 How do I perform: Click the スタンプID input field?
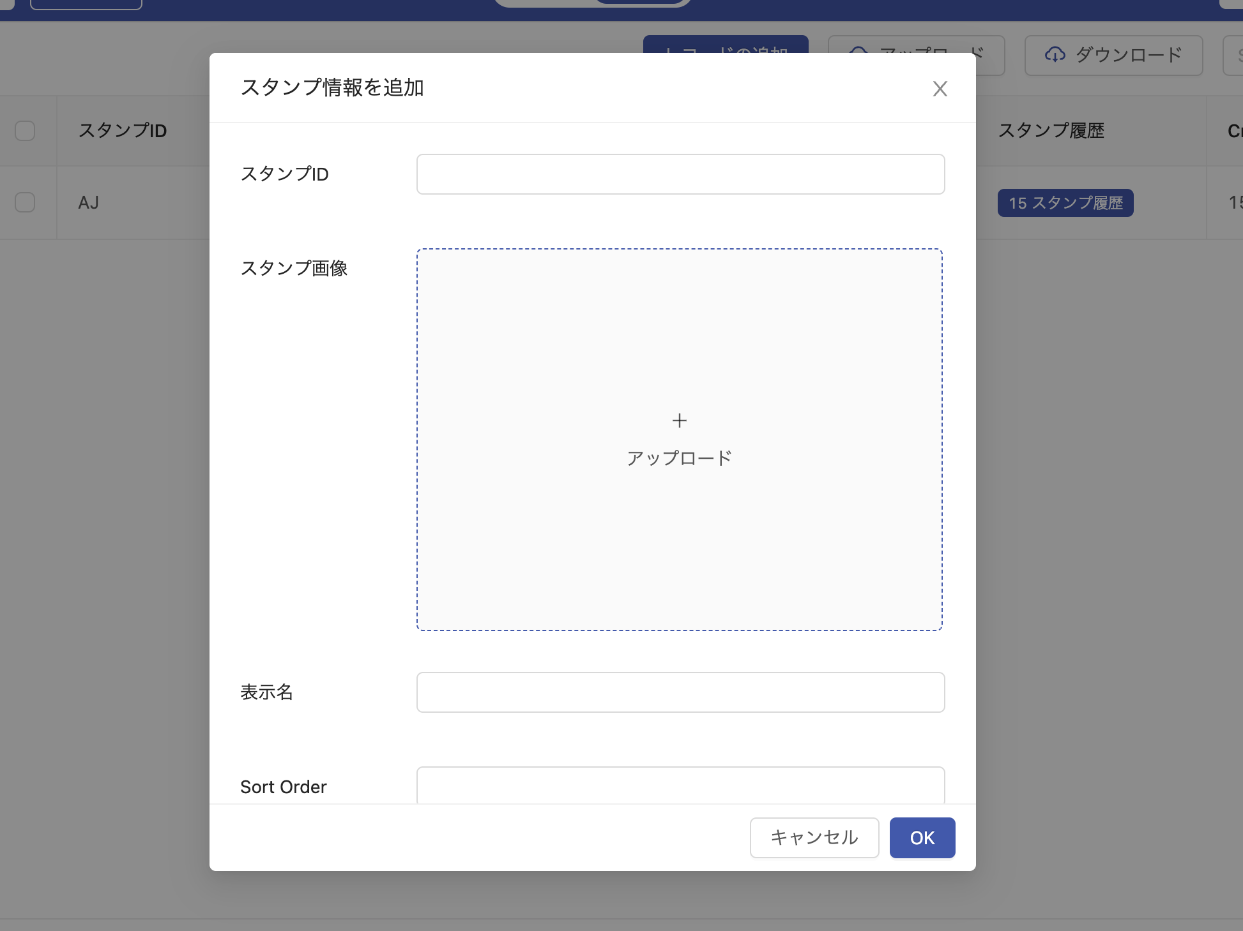click(680, 174)
